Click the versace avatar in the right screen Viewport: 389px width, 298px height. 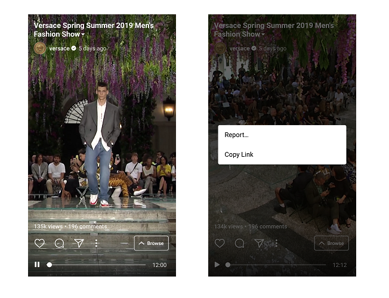tap(220, 48)
